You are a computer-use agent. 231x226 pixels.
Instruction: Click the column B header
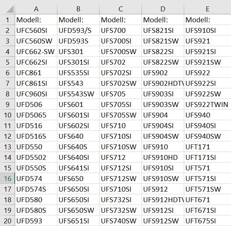pos(79,9)
